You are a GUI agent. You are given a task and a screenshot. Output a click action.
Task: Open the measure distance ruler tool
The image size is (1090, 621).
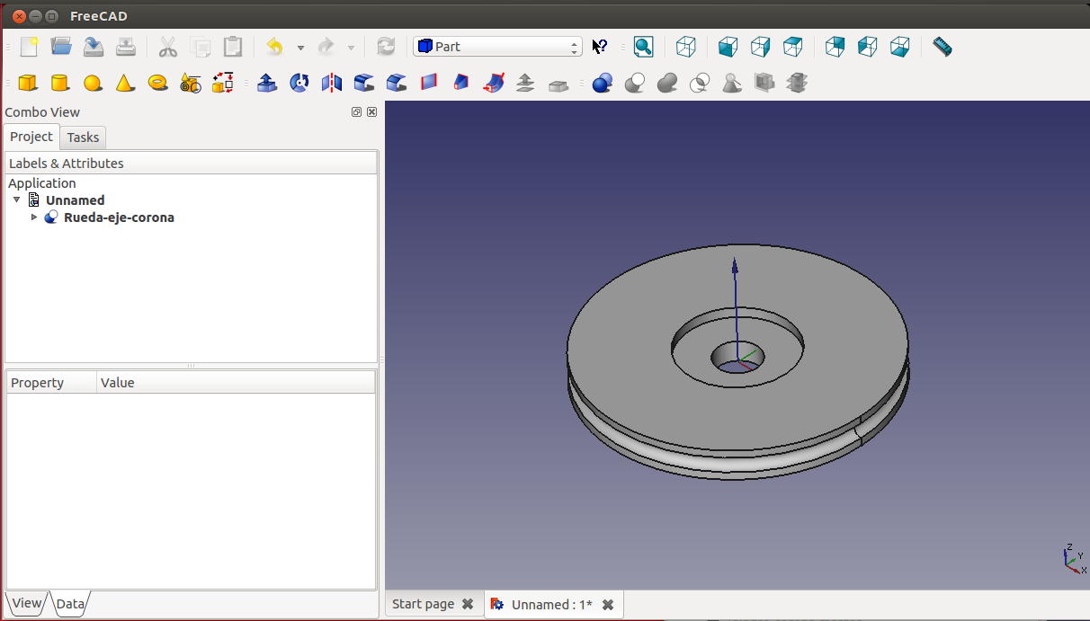pyautogui.click(x=942, y=47)
